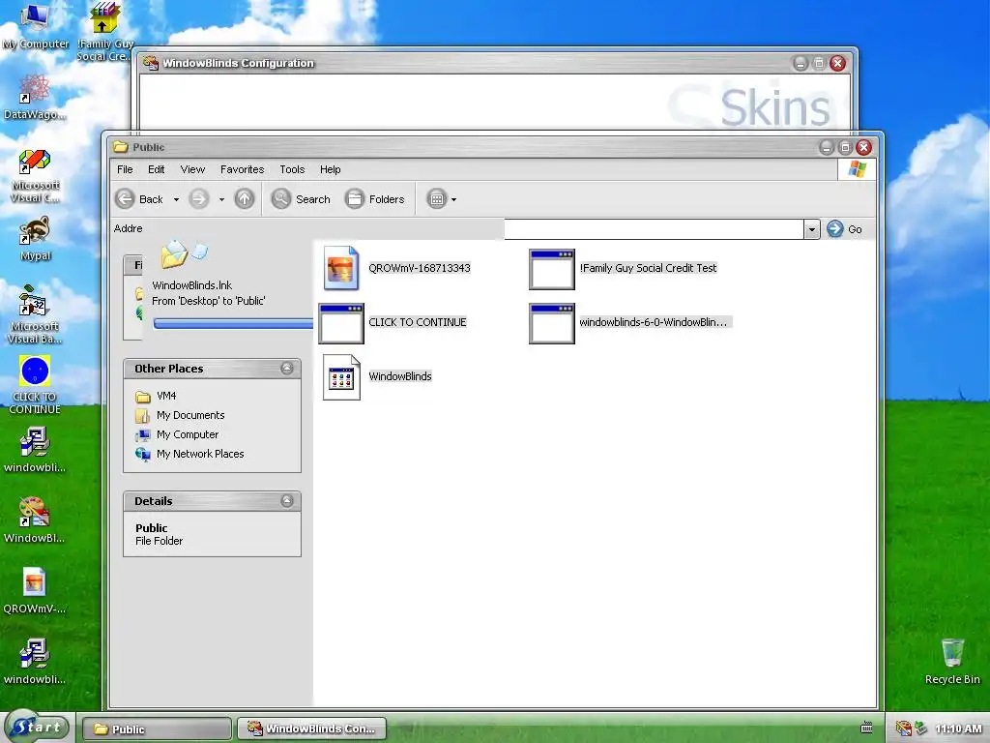Collapse the Other Places panel
This screenshot has height=743, width=990.
(286, 368)
